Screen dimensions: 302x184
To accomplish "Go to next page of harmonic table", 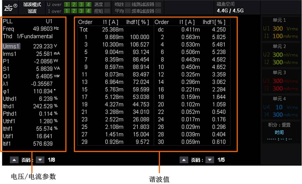I will click(210, 160).
